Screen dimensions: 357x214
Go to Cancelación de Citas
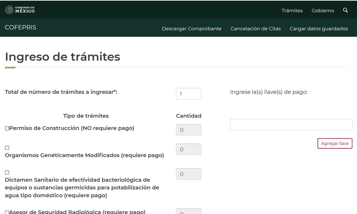(256, 29)
